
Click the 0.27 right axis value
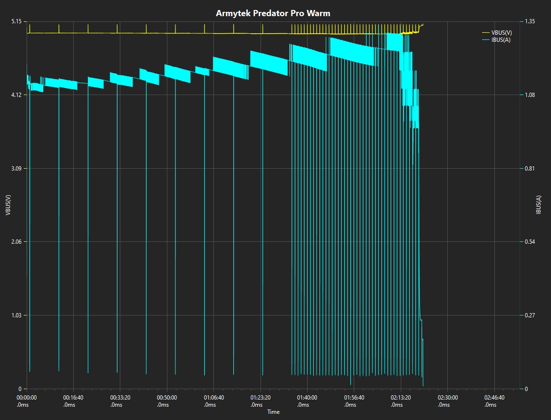point(530,315)
